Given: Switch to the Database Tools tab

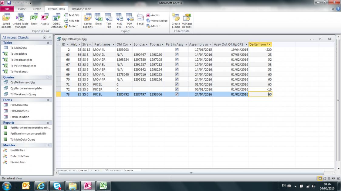Looking at the screenshot, I should [x=82, y=9].
